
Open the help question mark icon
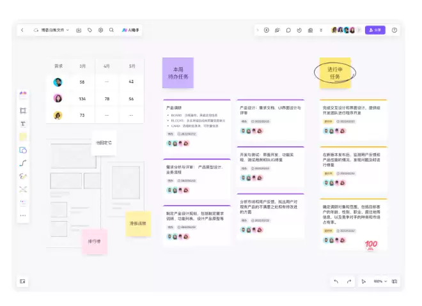395,30
